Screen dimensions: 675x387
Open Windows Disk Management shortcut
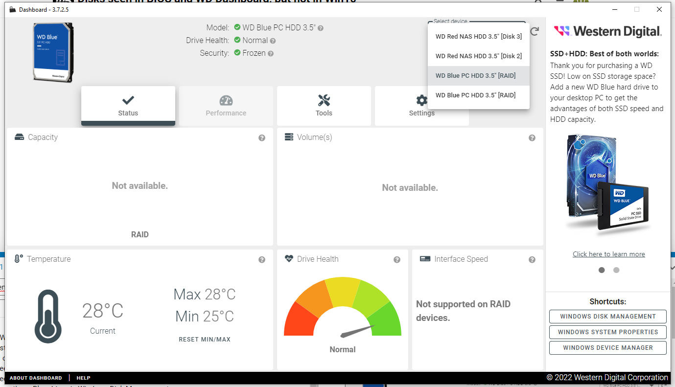click(x=608, y=317)
